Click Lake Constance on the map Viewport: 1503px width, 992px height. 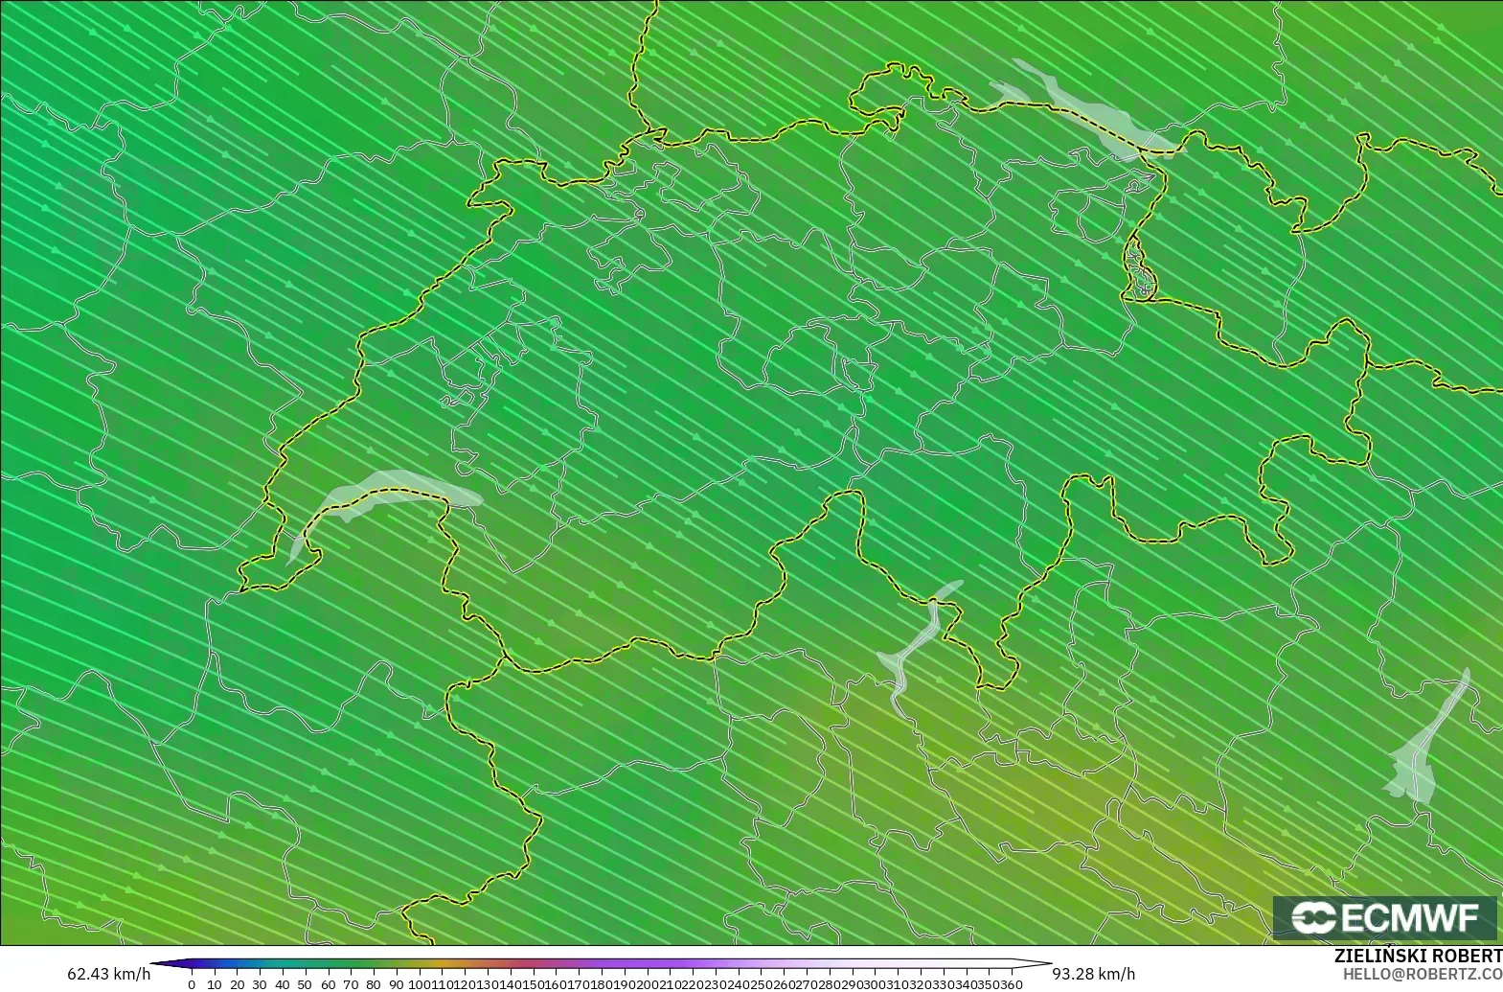(1087, 107)
